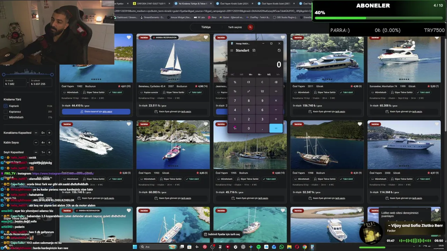Viewport: 447px width, 251px height.
Task: Switch to 'Yat Kiralama Türkiye & Tekne' browser tab
Action: click(x=193, y=3)
